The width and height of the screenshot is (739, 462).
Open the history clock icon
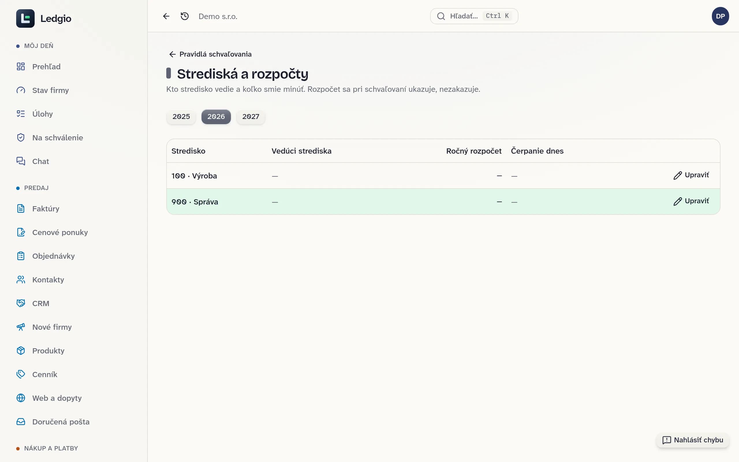pyautogui.click(x=185, y=16)
